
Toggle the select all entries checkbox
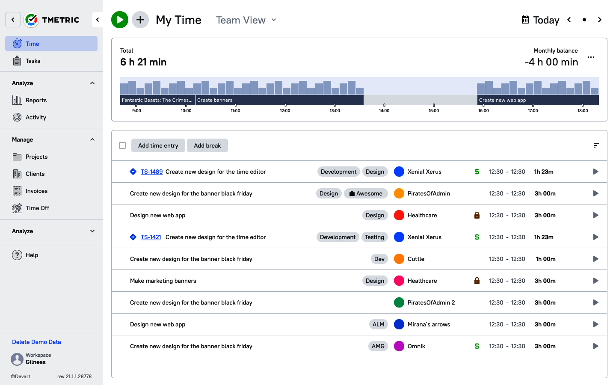(x=122, y=145)
